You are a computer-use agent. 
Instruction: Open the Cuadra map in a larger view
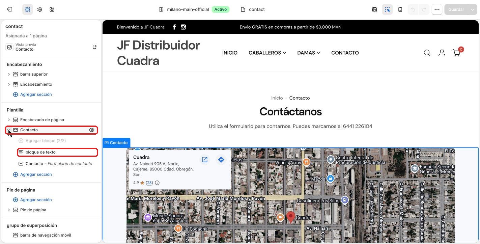(205, 160)
